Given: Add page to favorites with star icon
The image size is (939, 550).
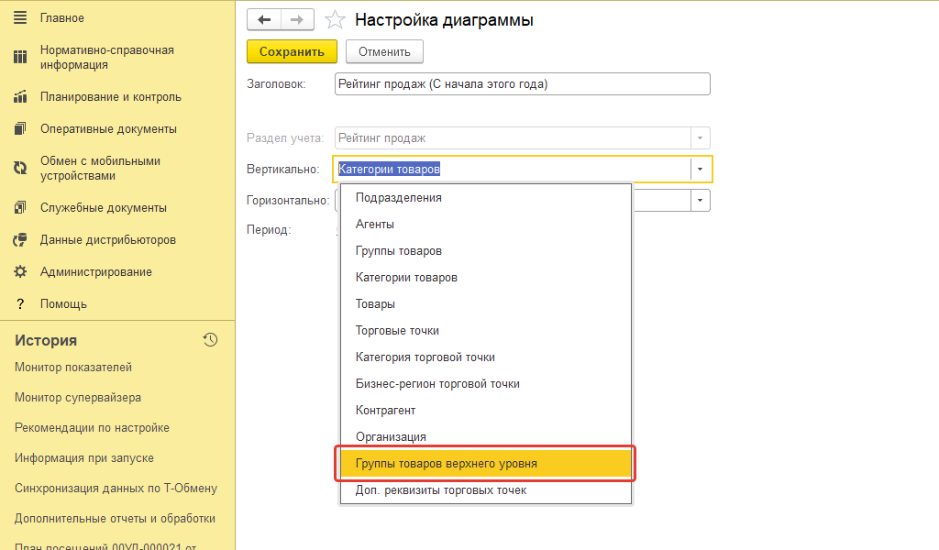Looking at the screenshot, I should click(336, 20).
